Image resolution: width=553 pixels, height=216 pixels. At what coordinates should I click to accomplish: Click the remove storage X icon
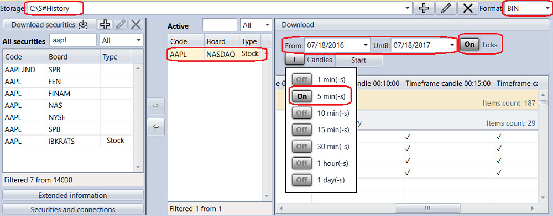468,8
